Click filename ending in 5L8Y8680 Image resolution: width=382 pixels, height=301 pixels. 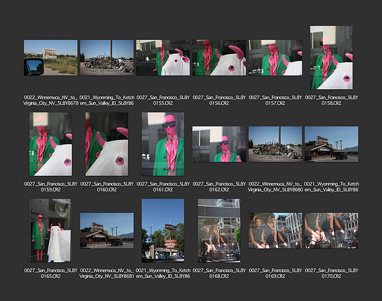coord(275,187)
